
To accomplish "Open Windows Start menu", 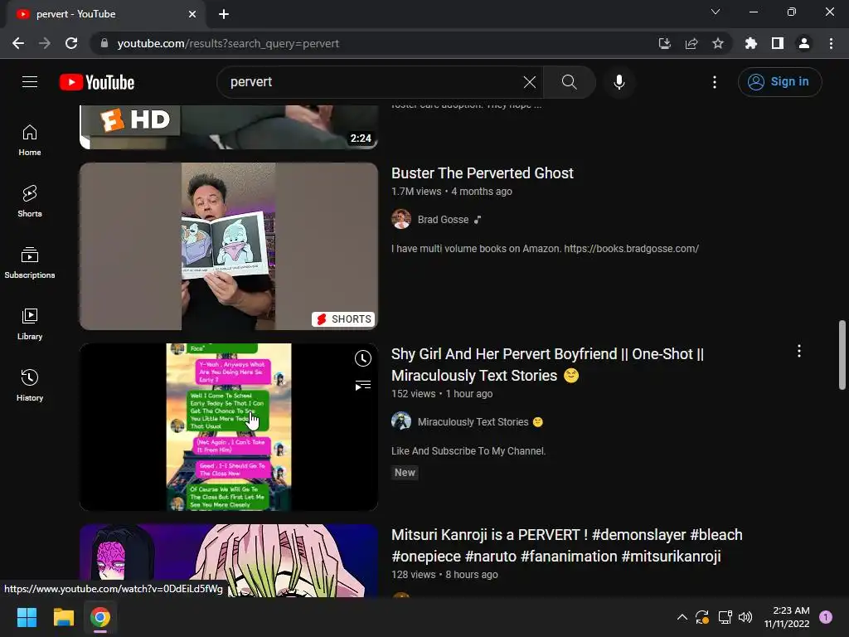I will pyautogui.click(x=27, y=617).
